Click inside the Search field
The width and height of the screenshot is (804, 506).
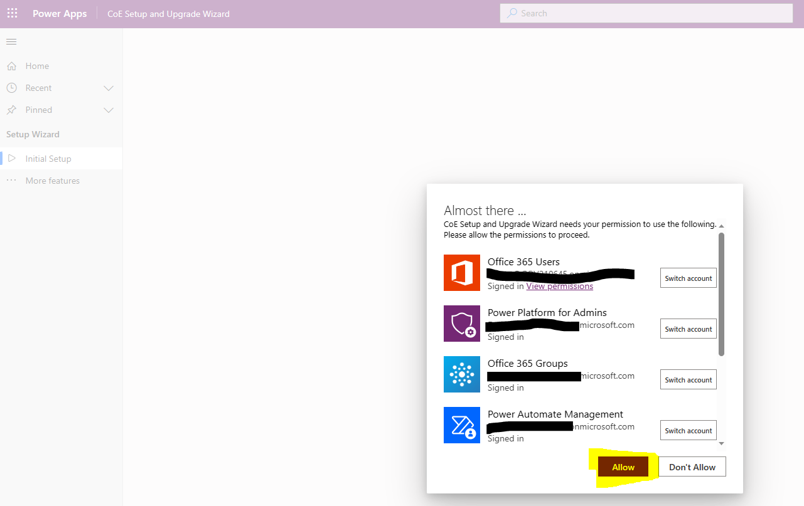(x=646, y=13)
